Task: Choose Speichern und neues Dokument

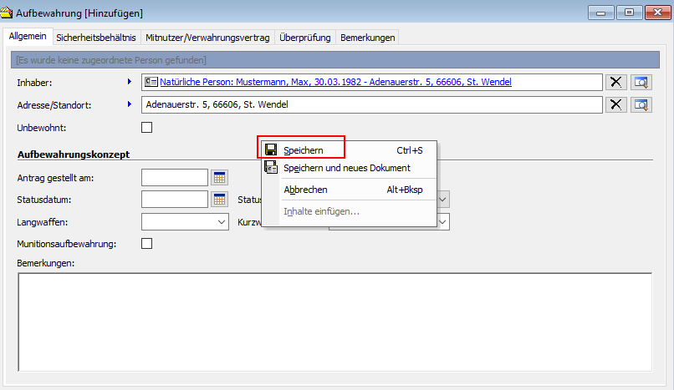Action: point(346,168)
